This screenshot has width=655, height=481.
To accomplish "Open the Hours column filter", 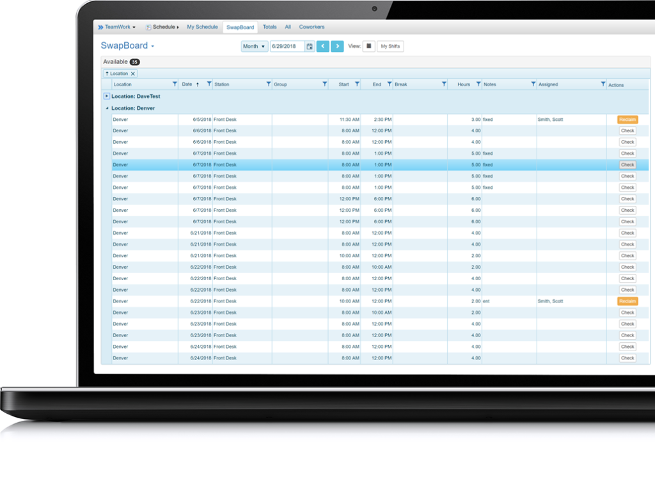I will point(478,84).
